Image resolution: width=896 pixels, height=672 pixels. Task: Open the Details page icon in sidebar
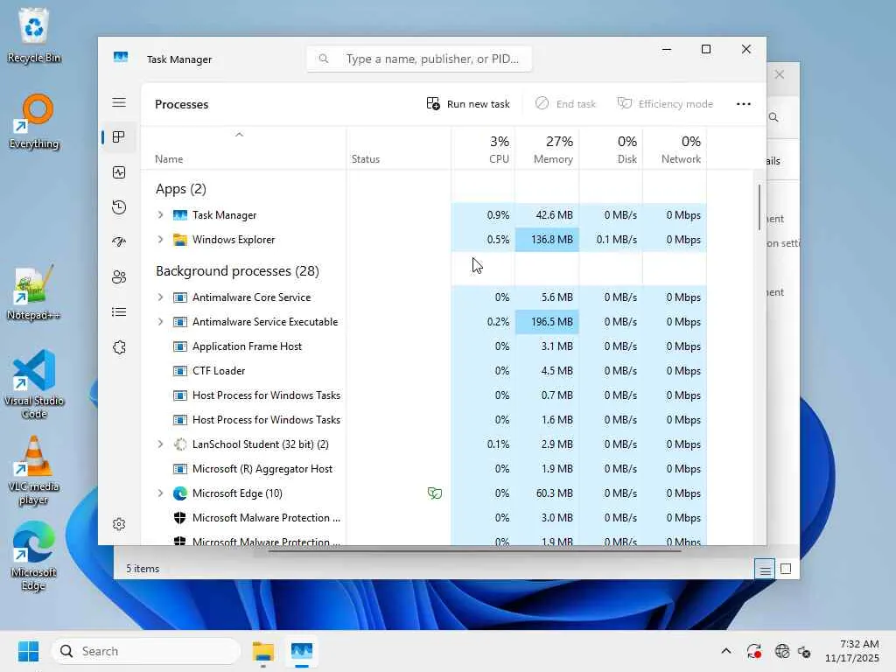(119, 312)
